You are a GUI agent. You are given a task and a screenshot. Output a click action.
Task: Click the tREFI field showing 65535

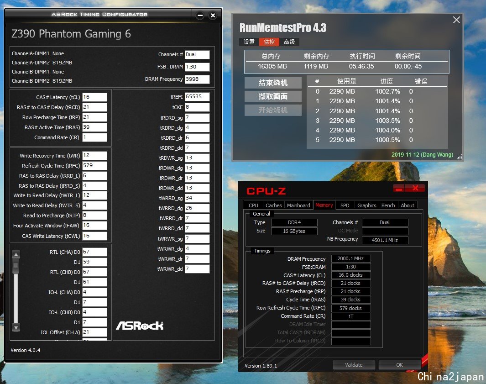[197, 97]
